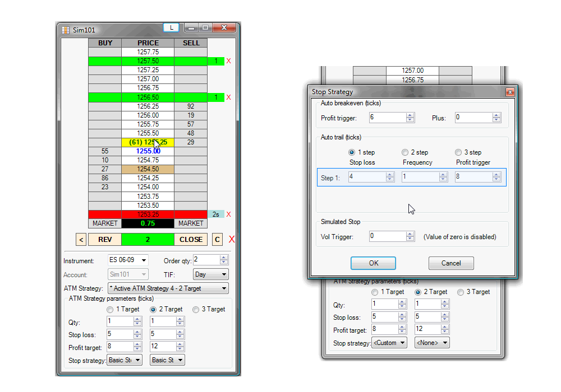
Task: Click Step 1 Profit trigger field showing 8
Action: coord(473,177)
